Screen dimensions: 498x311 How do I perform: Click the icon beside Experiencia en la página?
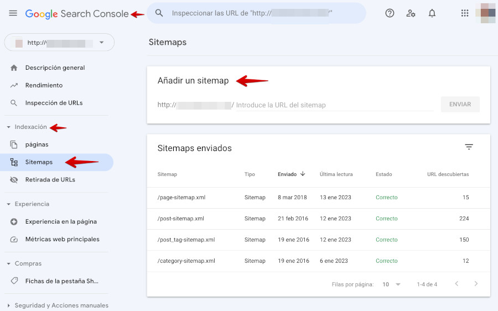tap(14, 222)
